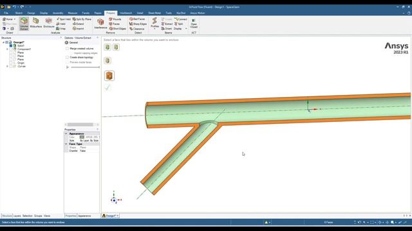Image resolution: width=412 pixels, height=231 pixels.
Task: Detect Sharp Edges
Action: coord(138,24)
